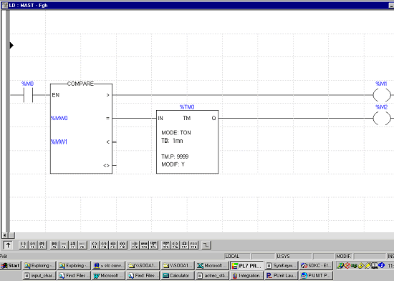Viewport: 394px width, 283px height.
Task: Click the %MW0 compare operand
Action: 59,118
